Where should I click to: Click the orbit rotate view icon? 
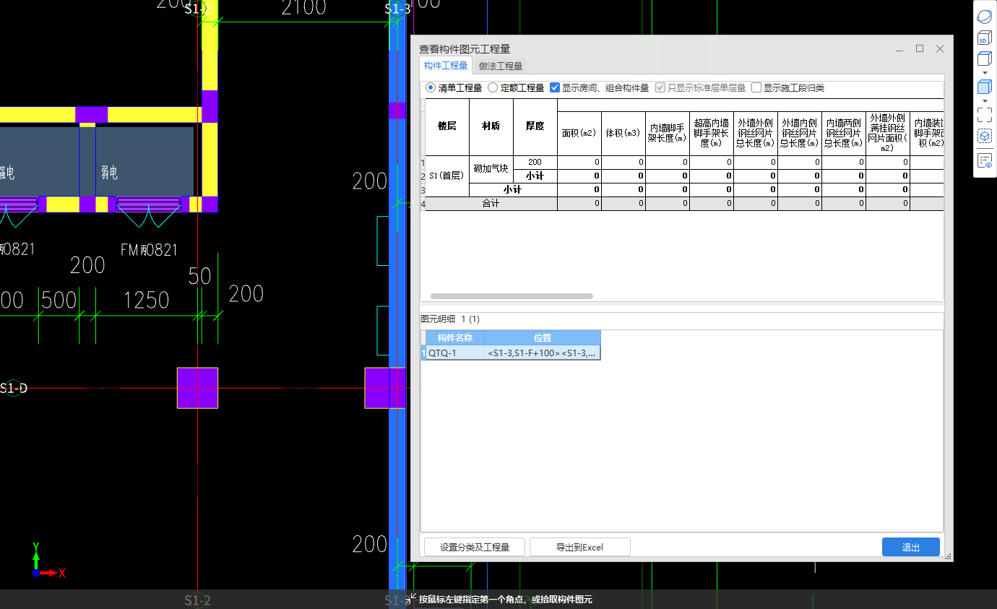coord(984,17)
